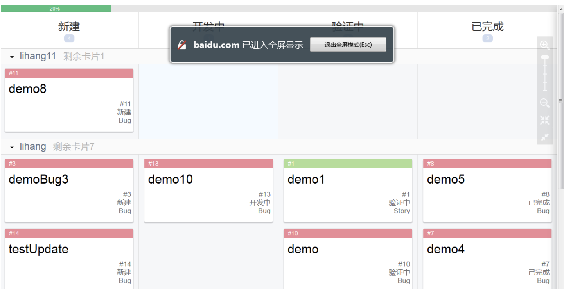Click the count badge under 已完成 column
The image size is (564, 289).
(x=487, y=38)
